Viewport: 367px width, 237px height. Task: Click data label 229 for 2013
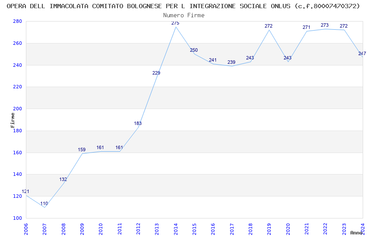[156, 73]
